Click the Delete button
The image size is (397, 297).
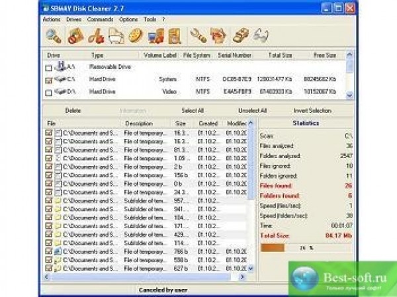click(73, 110)
